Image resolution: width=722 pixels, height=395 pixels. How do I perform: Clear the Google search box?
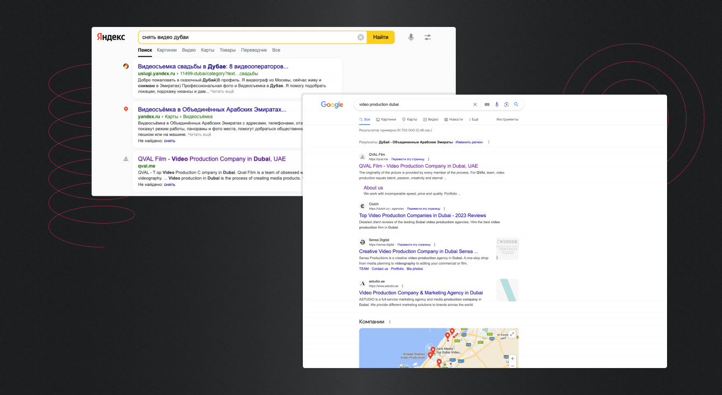(x=475, y=105)
